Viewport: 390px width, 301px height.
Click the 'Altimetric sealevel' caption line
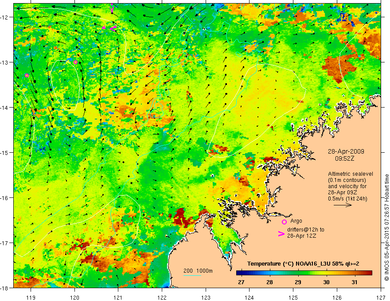(351, 174)
